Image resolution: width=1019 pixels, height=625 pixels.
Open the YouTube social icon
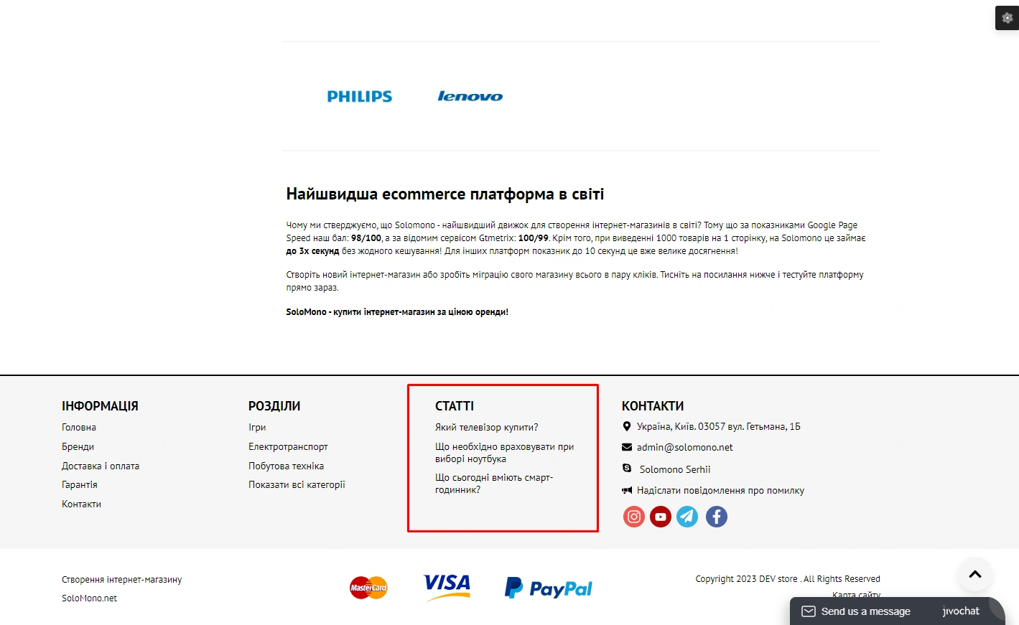(x=661, y=517)
